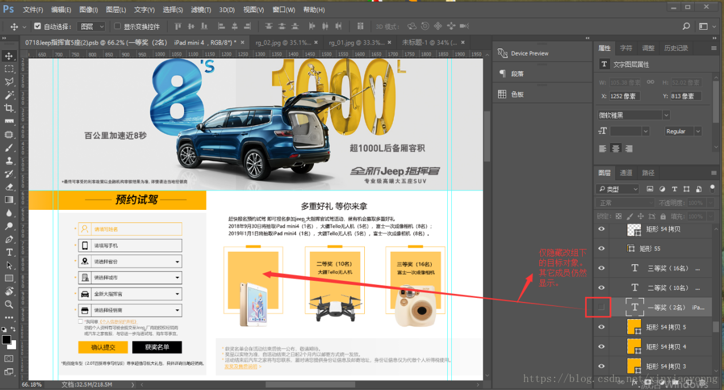Hide the 矩形 54 拷贝 3 layer
This screenshot has height=390, width=724.
click(601, 366)
